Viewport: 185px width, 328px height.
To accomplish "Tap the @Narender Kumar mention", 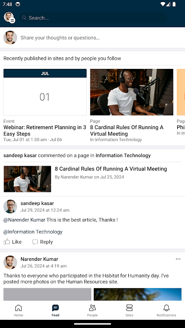I will [x=24, y=220].
